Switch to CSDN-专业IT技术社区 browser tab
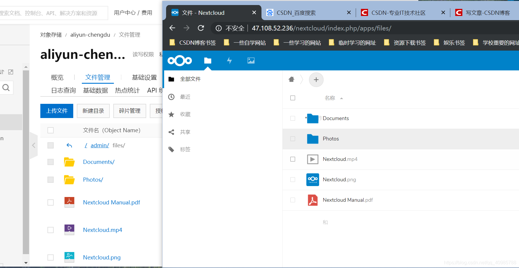 point(403,13)
